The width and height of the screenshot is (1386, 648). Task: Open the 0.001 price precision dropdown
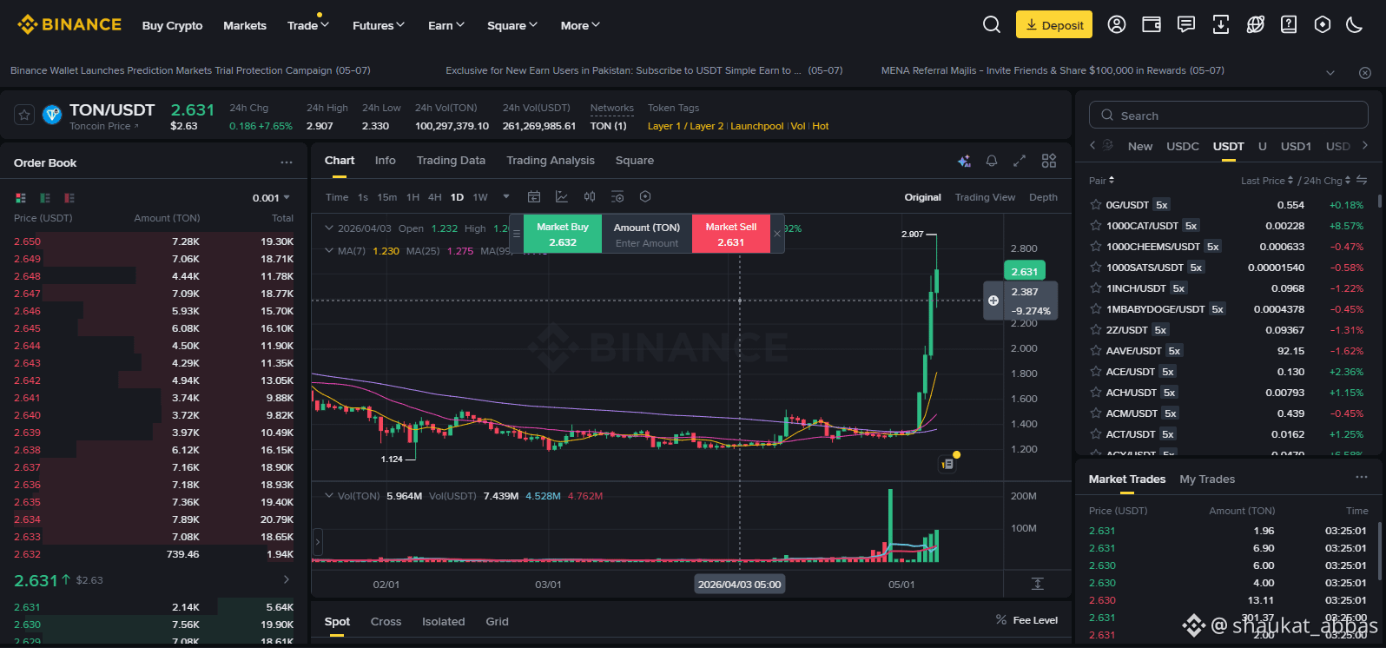(x=272, y=198)
